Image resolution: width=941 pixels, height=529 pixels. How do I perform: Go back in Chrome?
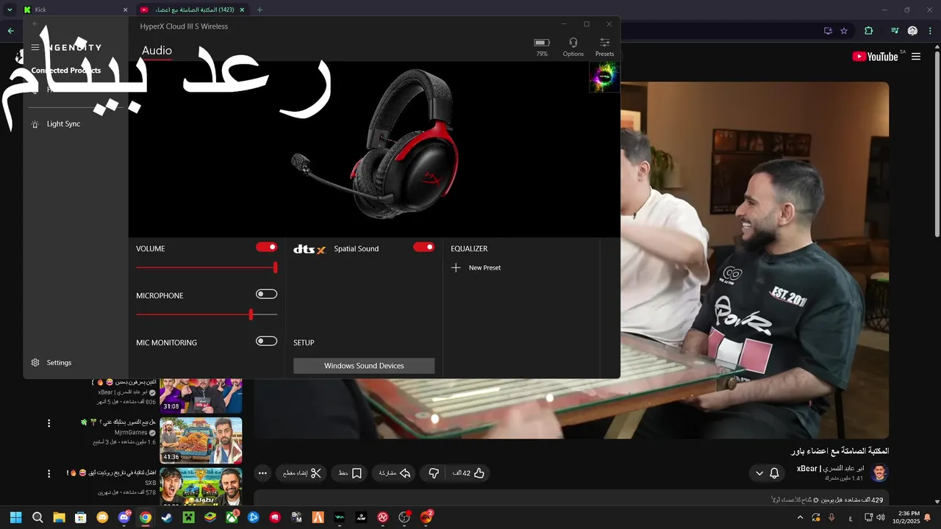click(x=10, y=31)
